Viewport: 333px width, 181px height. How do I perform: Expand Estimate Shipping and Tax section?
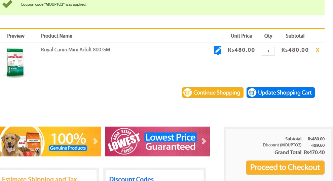pos(39,179)
